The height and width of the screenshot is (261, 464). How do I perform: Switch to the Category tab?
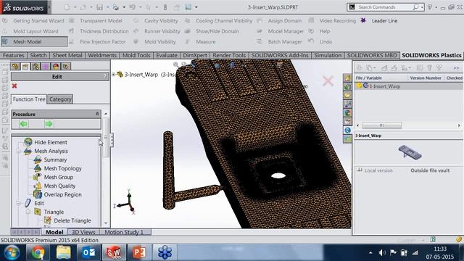60,99
